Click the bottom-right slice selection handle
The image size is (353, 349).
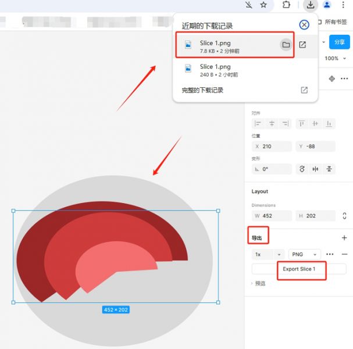[x=218, y=302]
